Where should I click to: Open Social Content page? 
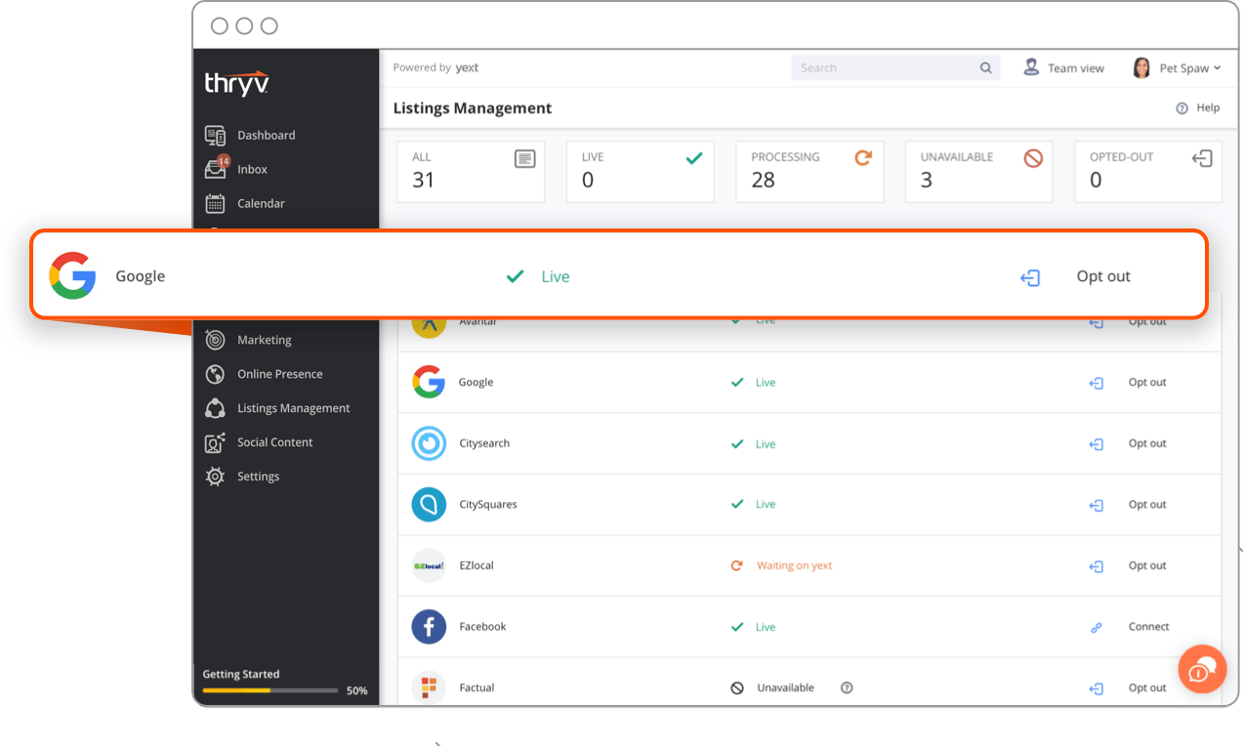point(274,442)
